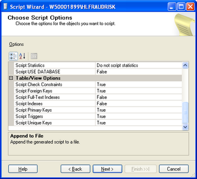Viewport: 197px width, 179px height.
Task: Sort options alphabetically with A-Z icon
Action: tap(22, 56)
